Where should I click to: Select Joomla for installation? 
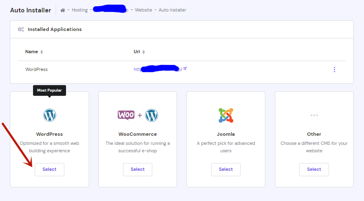pos(226,170)
